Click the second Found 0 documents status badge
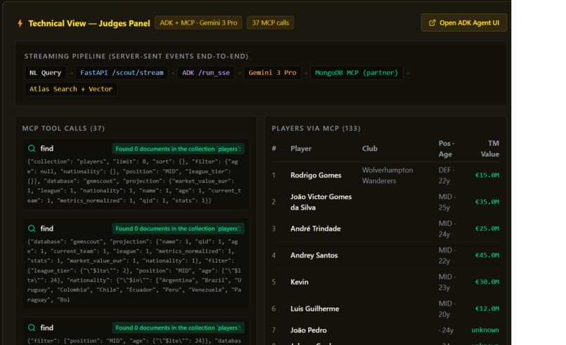The height and width of the screenshot is (345, 566). pyautogui.click(x=178, y=229)
